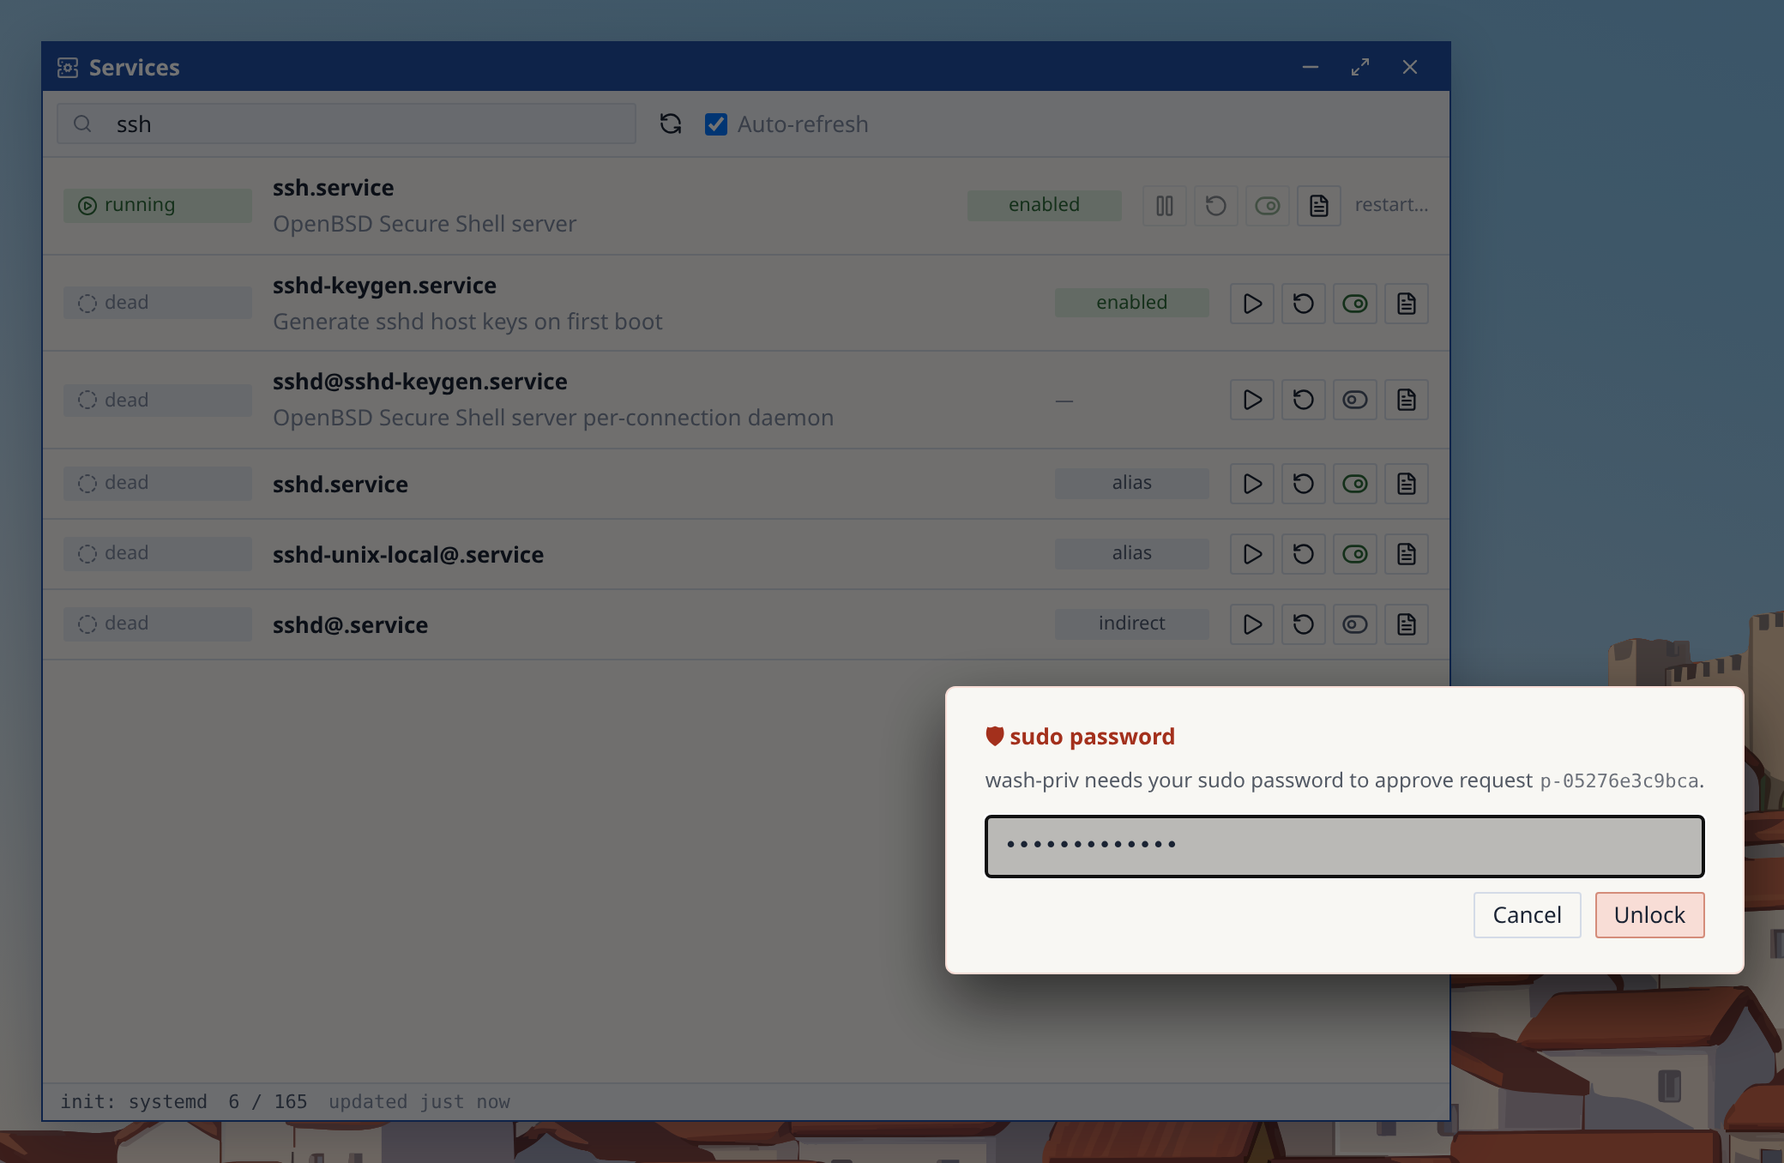Viewport: 1784px width, 1163px height.
Task: Toggle the enable switch for sshd.service
Action: point(1355,484)
